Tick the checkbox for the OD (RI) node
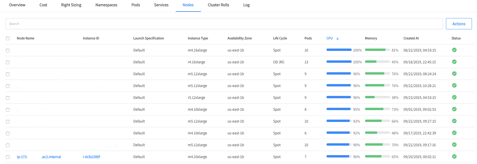The height and width of the screenshot is (164, 477). click(8, 62)
